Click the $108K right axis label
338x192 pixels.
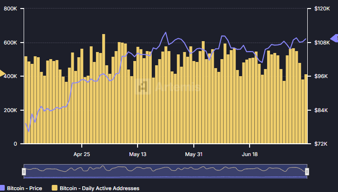(322, 43)
